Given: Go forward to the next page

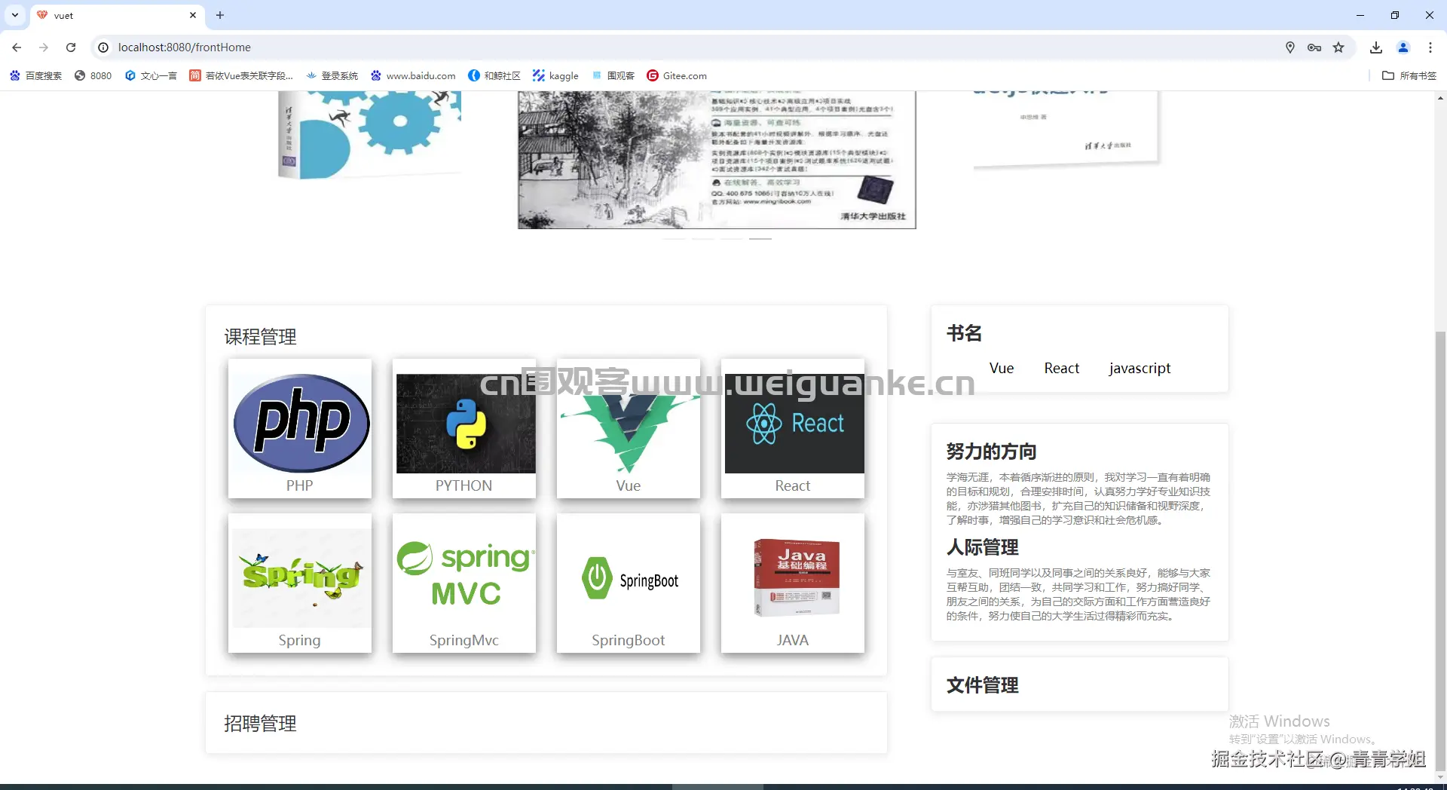Looking at the screenshot, I should coord(44,47).
